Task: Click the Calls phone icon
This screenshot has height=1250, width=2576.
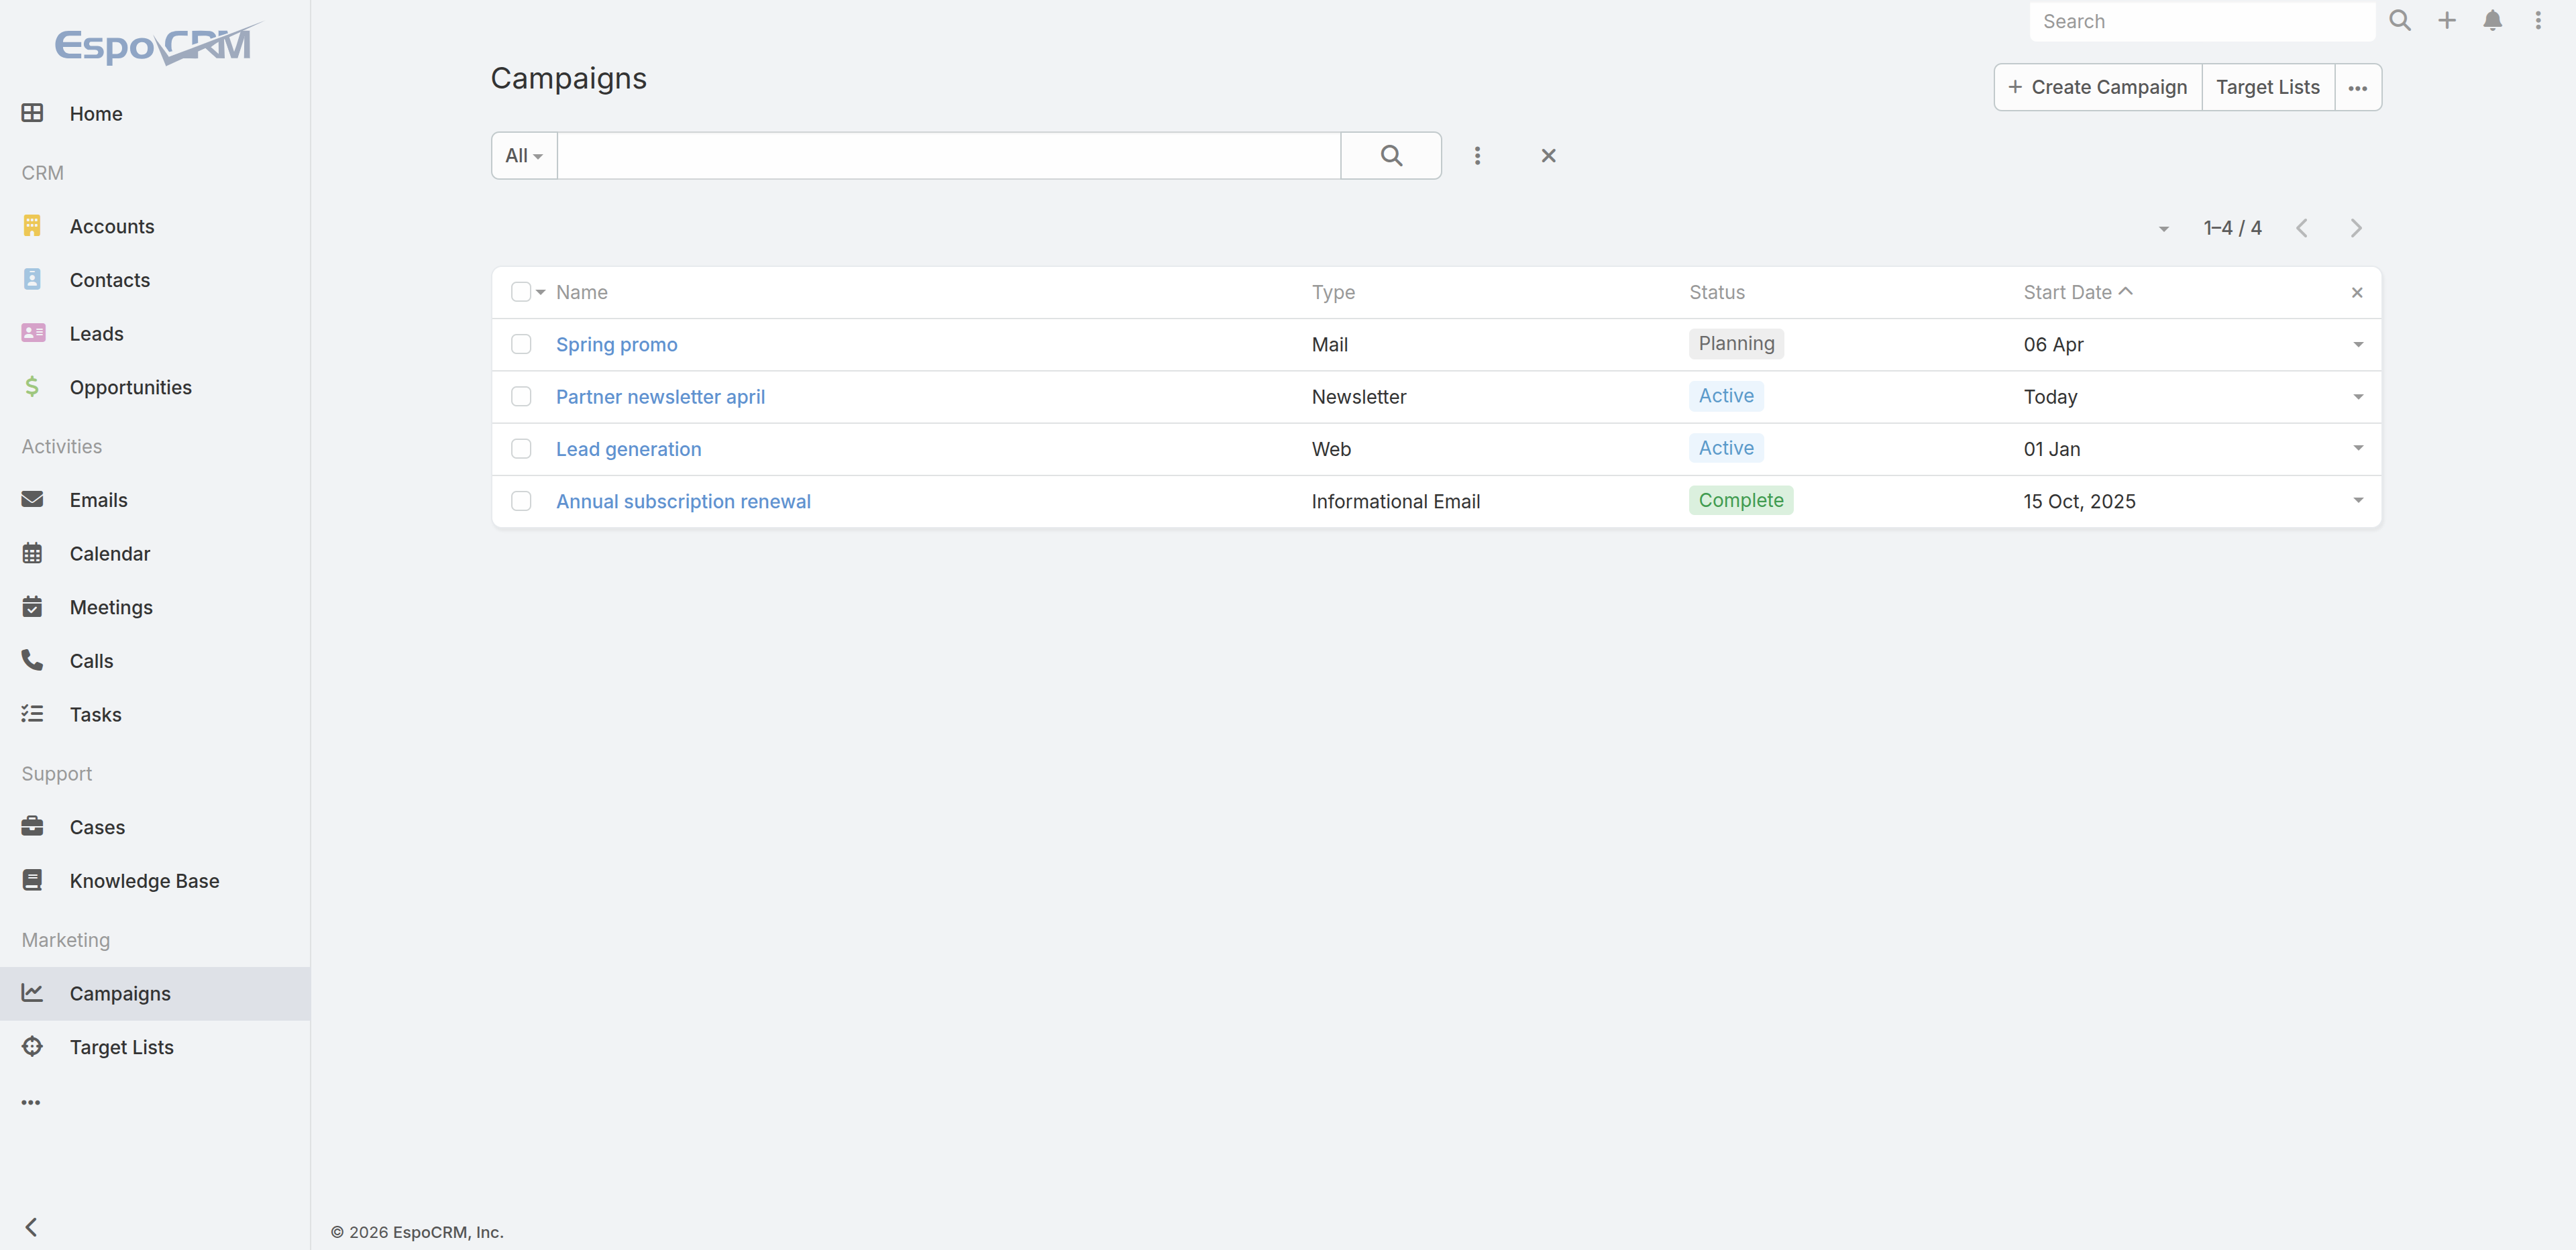Action: pyautogui.click(x=32, y=660)
